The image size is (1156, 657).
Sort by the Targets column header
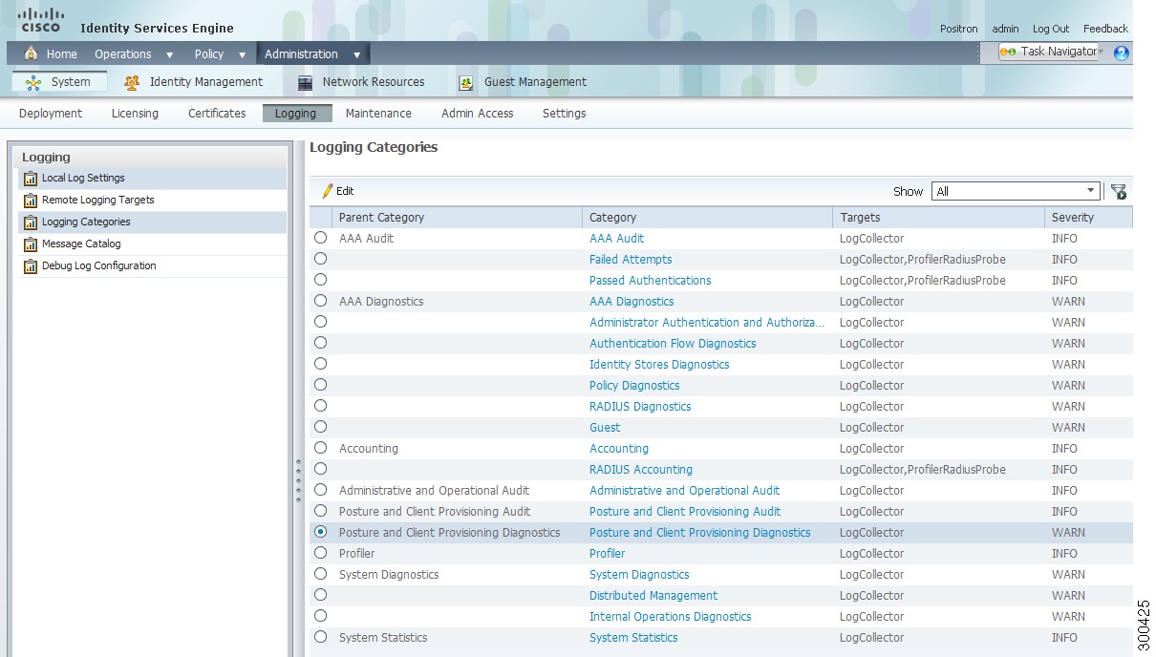[938, 218]
